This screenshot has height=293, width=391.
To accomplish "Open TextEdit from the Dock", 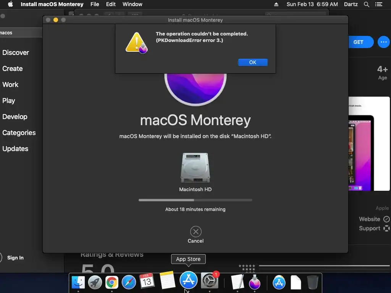I will [x=237, y=282].
